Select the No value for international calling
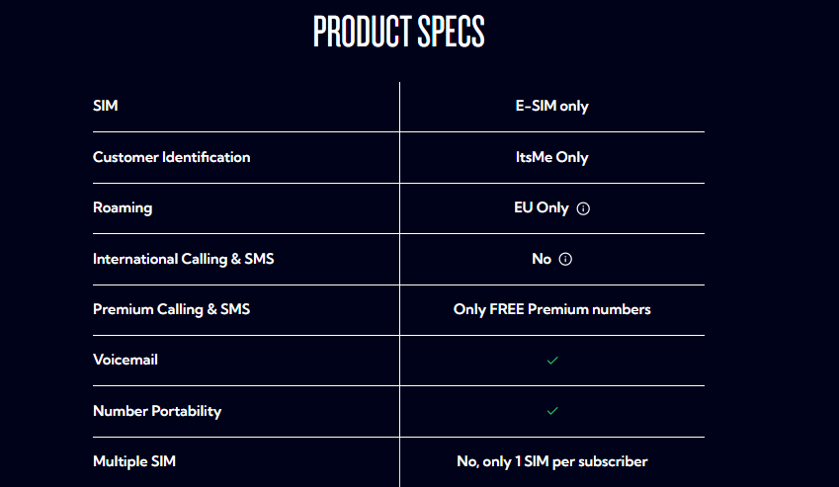Screen dimensions: 839x487 (x=542, y=259)
